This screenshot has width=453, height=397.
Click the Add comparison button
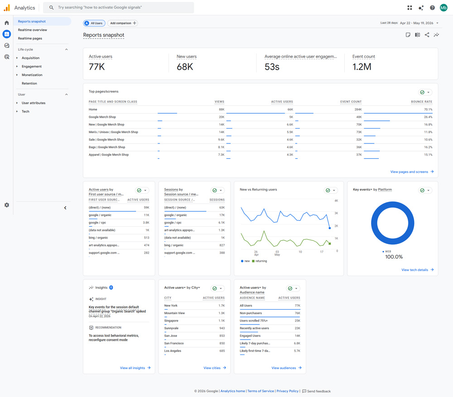(x=122, y=23)
